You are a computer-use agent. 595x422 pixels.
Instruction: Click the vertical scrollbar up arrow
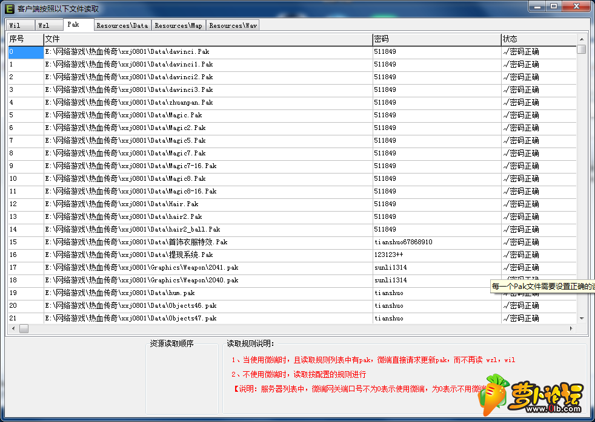(x=582, y=39)
